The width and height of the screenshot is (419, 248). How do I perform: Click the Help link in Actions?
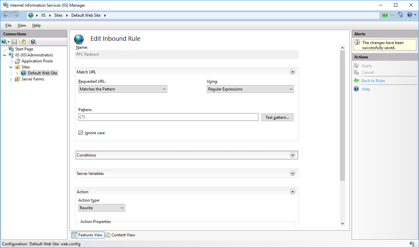pyautogui.click(x=366, y=89)
